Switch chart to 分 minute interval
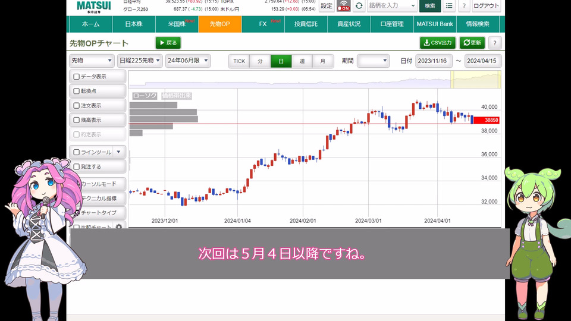 pyautogui.click(x=260, y=61)
